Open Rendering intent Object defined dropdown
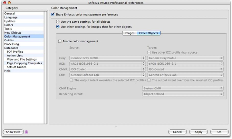This screenshot has width=232, height=139. click(x=183, y=94)
